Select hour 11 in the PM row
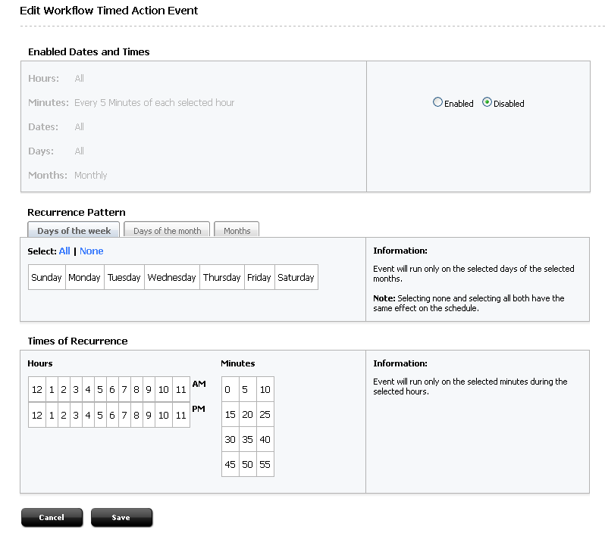 (181, 415)
